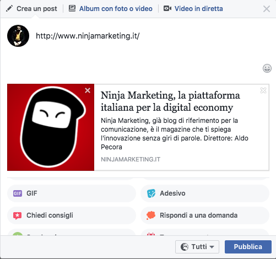Image resolution: width=276 pixels, height=259 pixels.
Task: Click the live video camera icon
Action: click(x=167, y=8)
